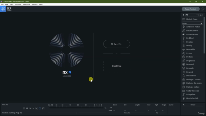Click the Dialogue Isolate module label
The height and width of the screenshot is (116, 206).
pyautogui.click(x=193, y=87)
